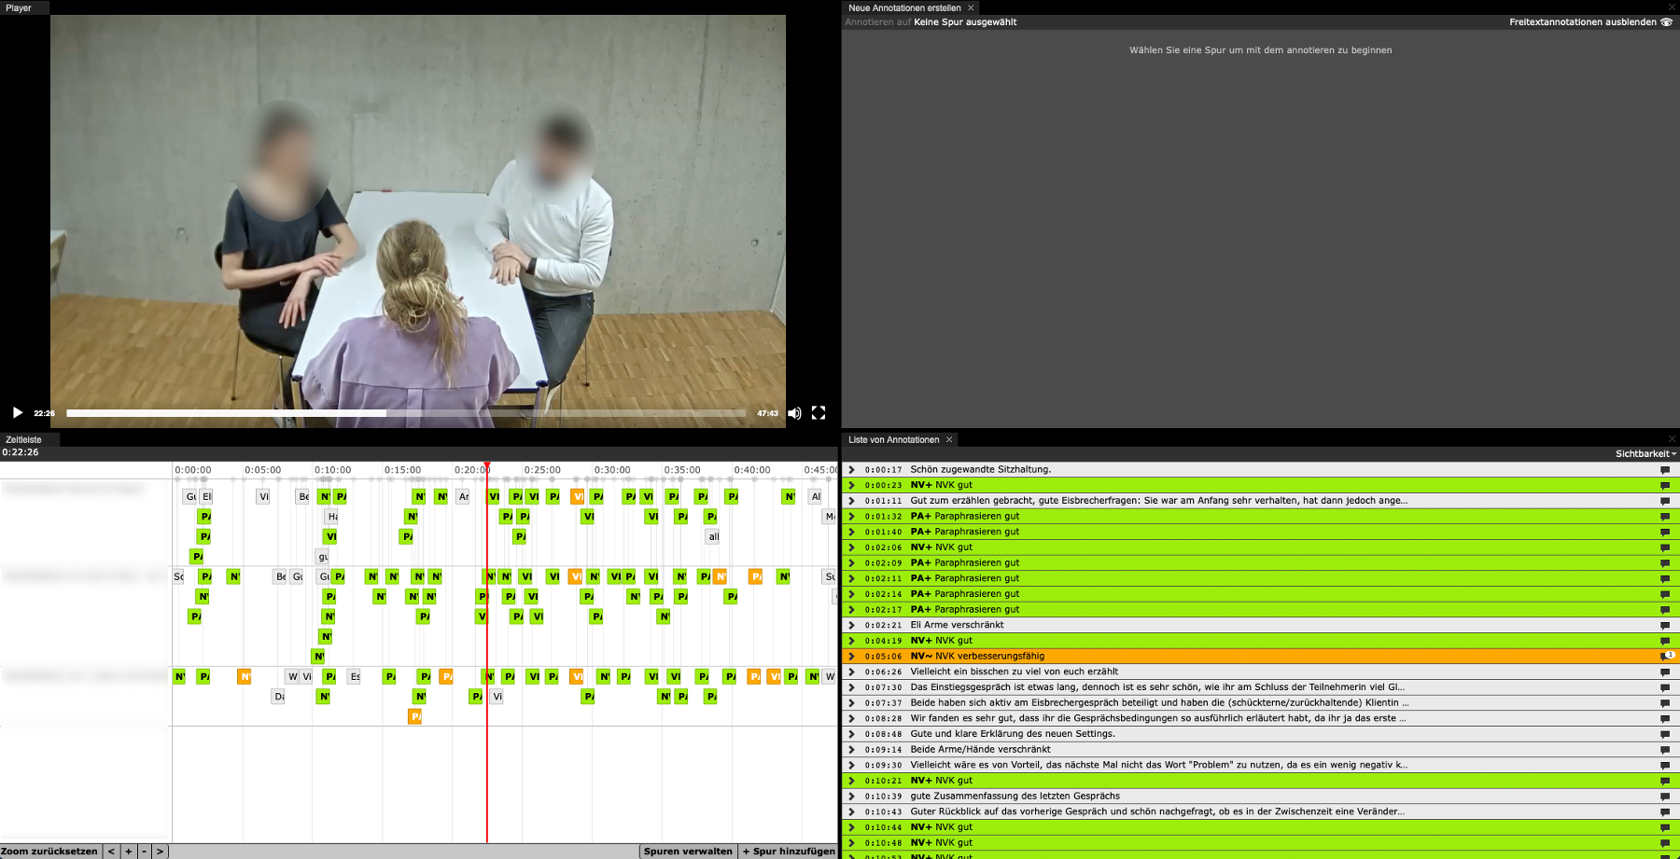The width and height of the screenshot is (1680, 859).
Task: Click the + Spur hinzufügen button
Action: (789, 852)
